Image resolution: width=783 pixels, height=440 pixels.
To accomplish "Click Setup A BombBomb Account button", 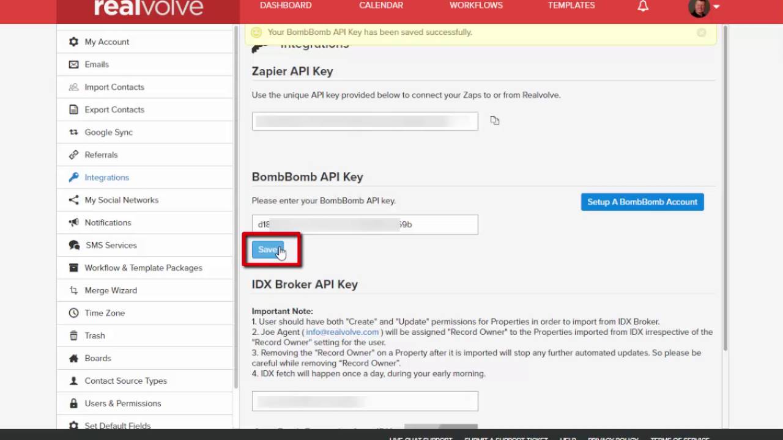I will click(642, 202).
